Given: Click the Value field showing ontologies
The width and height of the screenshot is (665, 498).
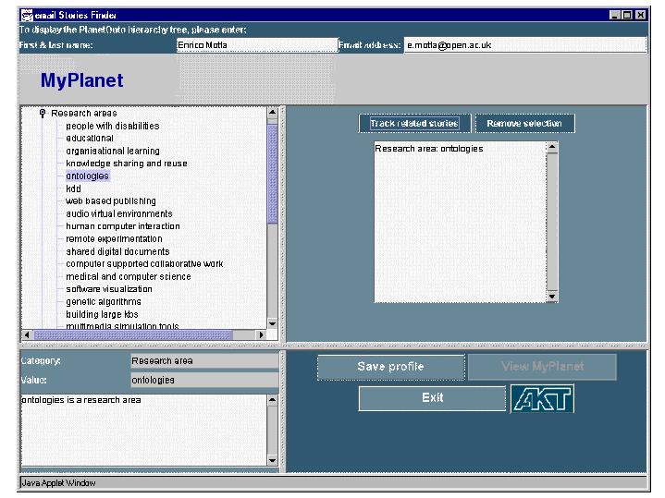Looking at the screenshot, I should (x=204, y=380).
